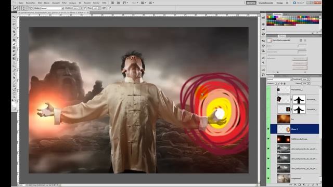Enable airbrush mode in the options bar
This screenshot has height=187, width=333.
104,8
